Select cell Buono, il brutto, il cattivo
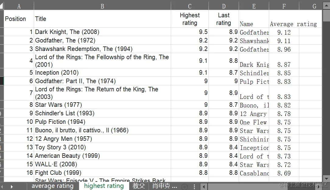 pyautogui.click(x=102, y=130)
